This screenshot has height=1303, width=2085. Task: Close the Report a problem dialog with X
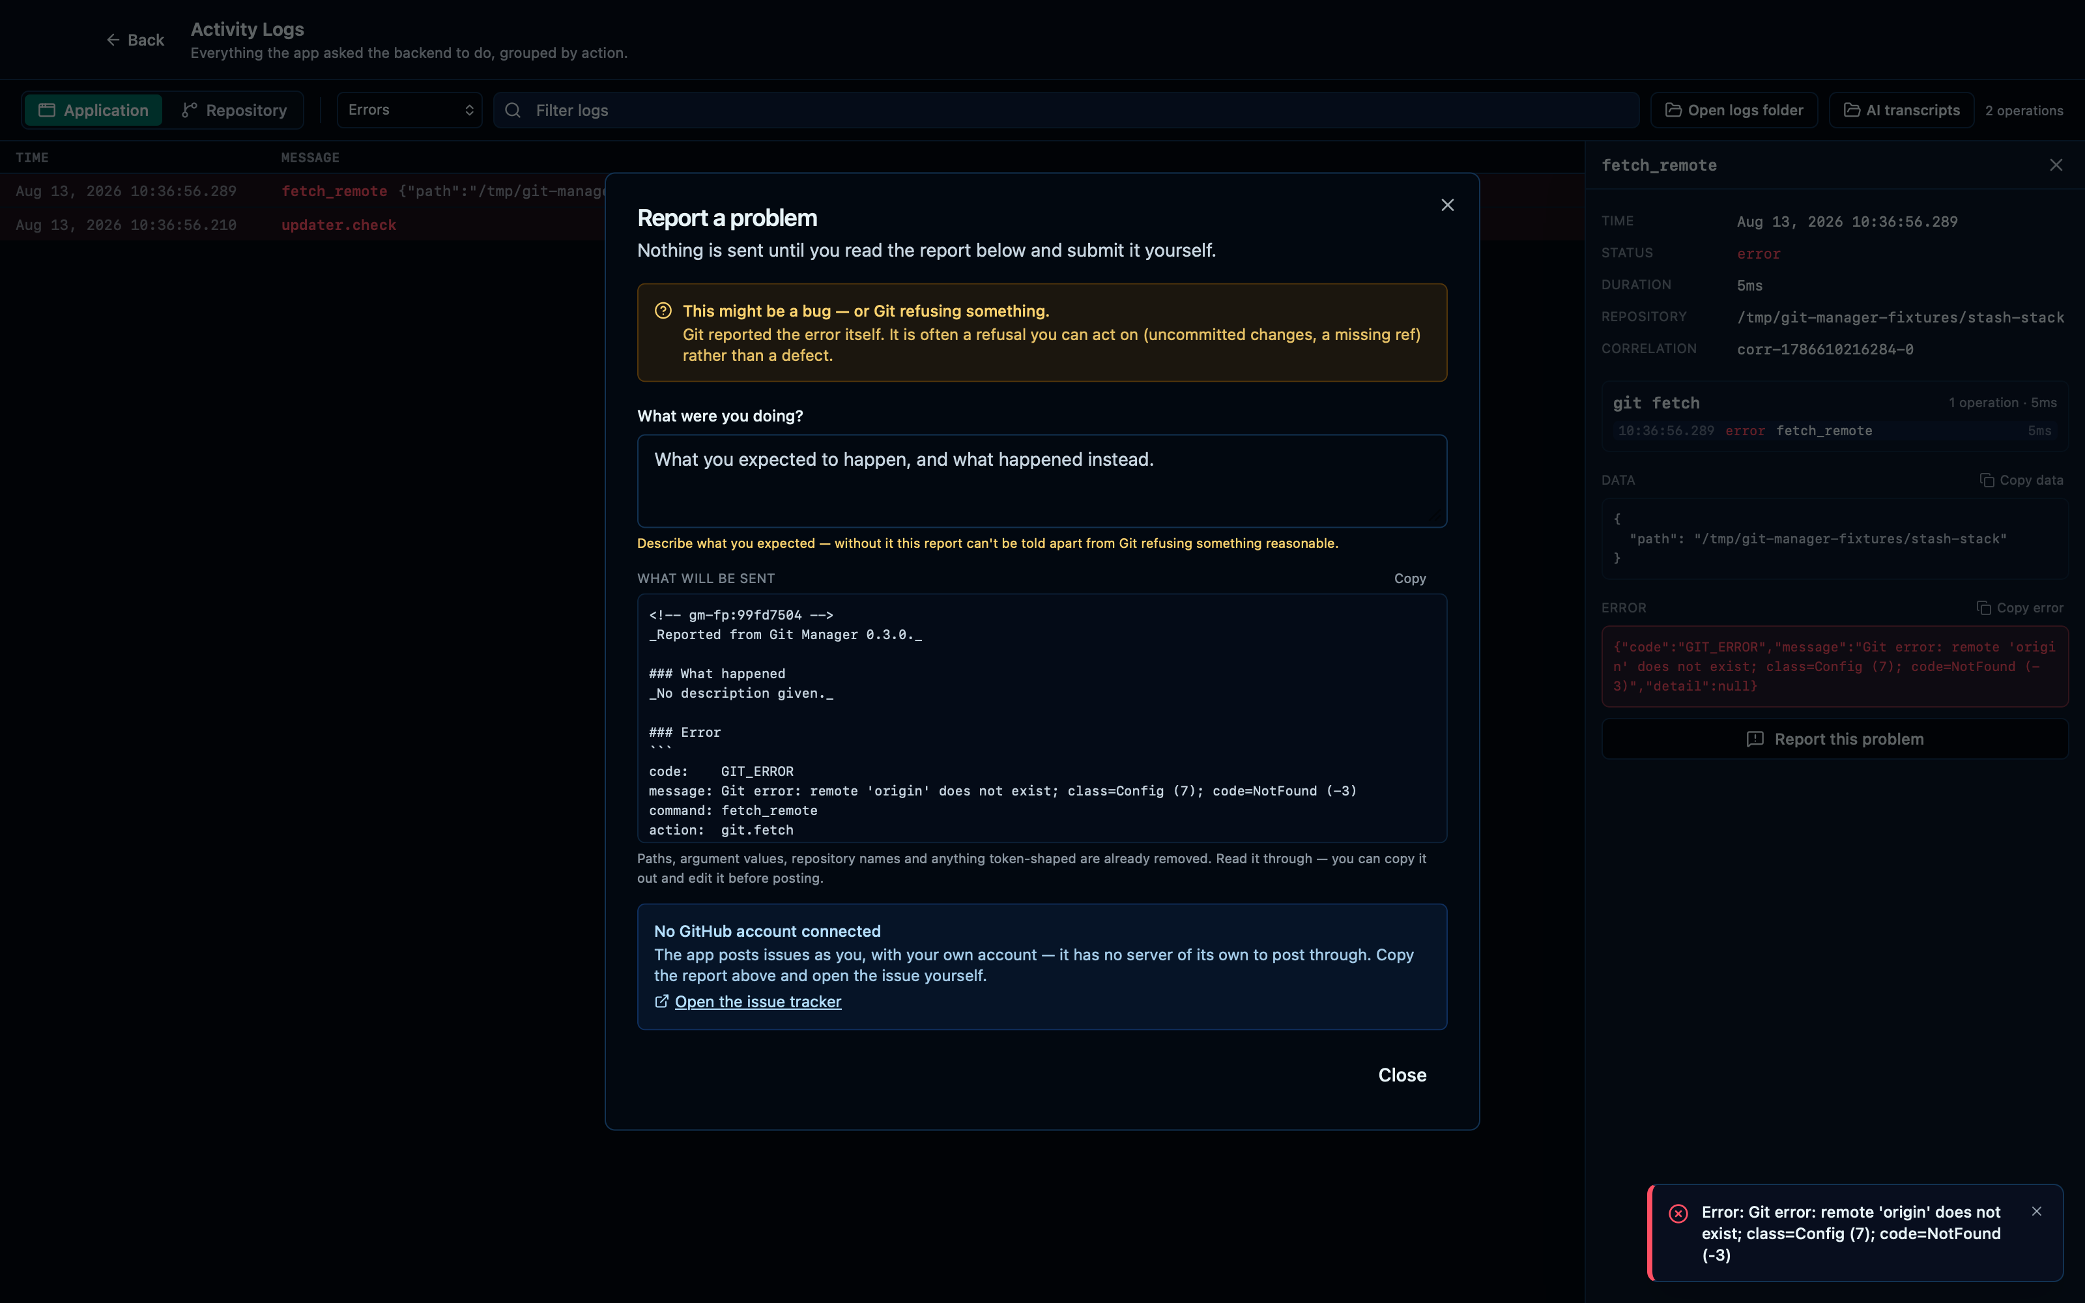[x=1447, y=205]
